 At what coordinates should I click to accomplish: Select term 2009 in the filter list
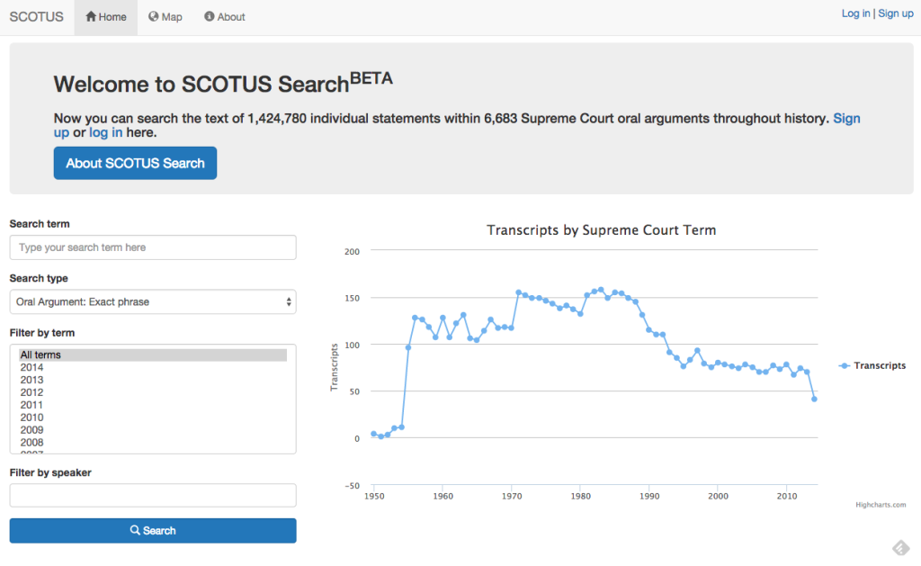153,429
